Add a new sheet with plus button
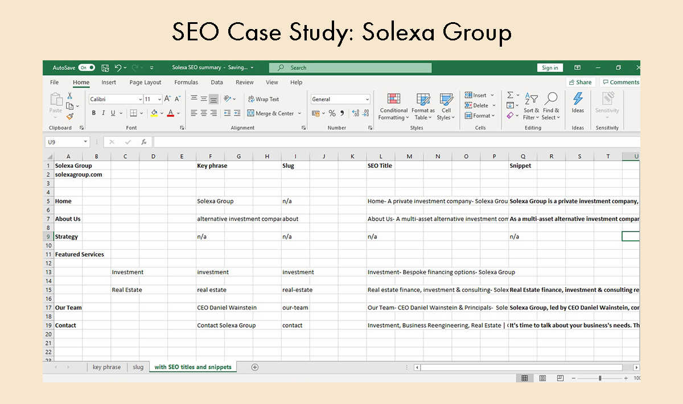This screenshot has height=404, width=683. tap(255, 367)
